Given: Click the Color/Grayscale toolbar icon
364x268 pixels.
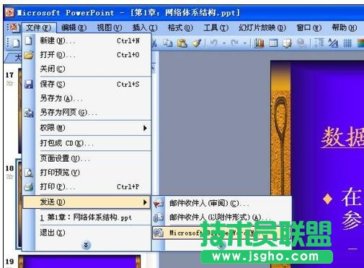Looking at the screenshot, I should (360, 43).
